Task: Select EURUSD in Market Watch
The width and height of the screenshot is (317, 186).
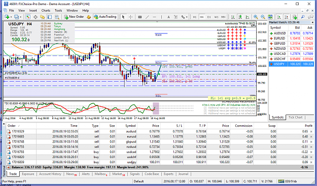Action: coord(291,39)
